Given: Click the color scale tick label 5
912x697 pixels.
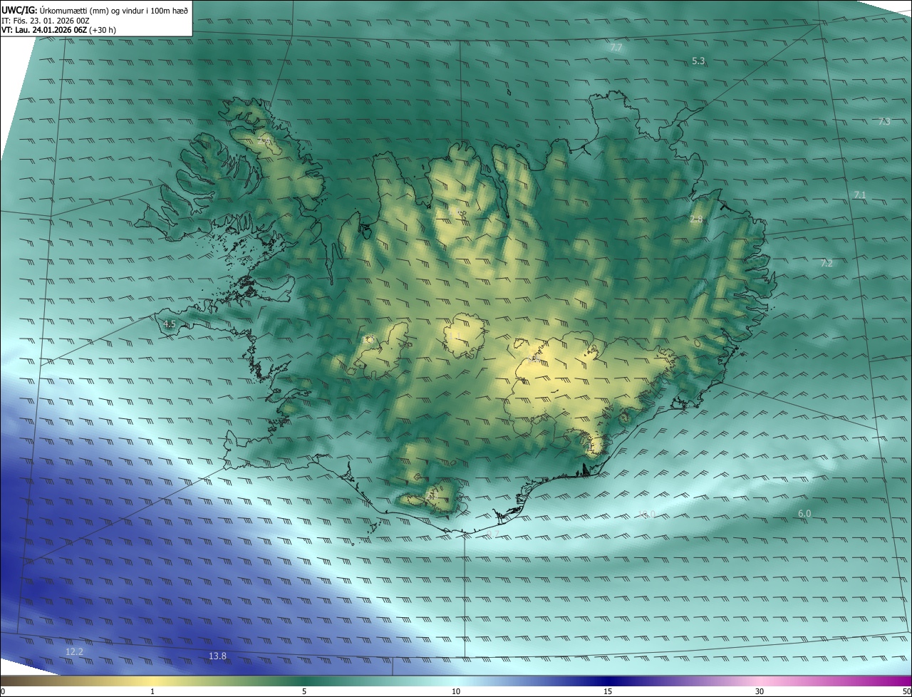Looking at the screenshot, I should click(x=304, y=691).
